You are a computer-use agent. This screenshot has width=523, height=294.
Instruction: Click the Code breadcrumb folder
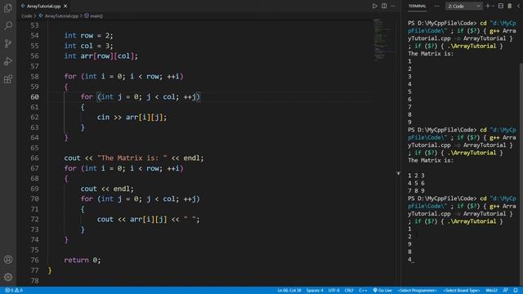click(27, 16)
